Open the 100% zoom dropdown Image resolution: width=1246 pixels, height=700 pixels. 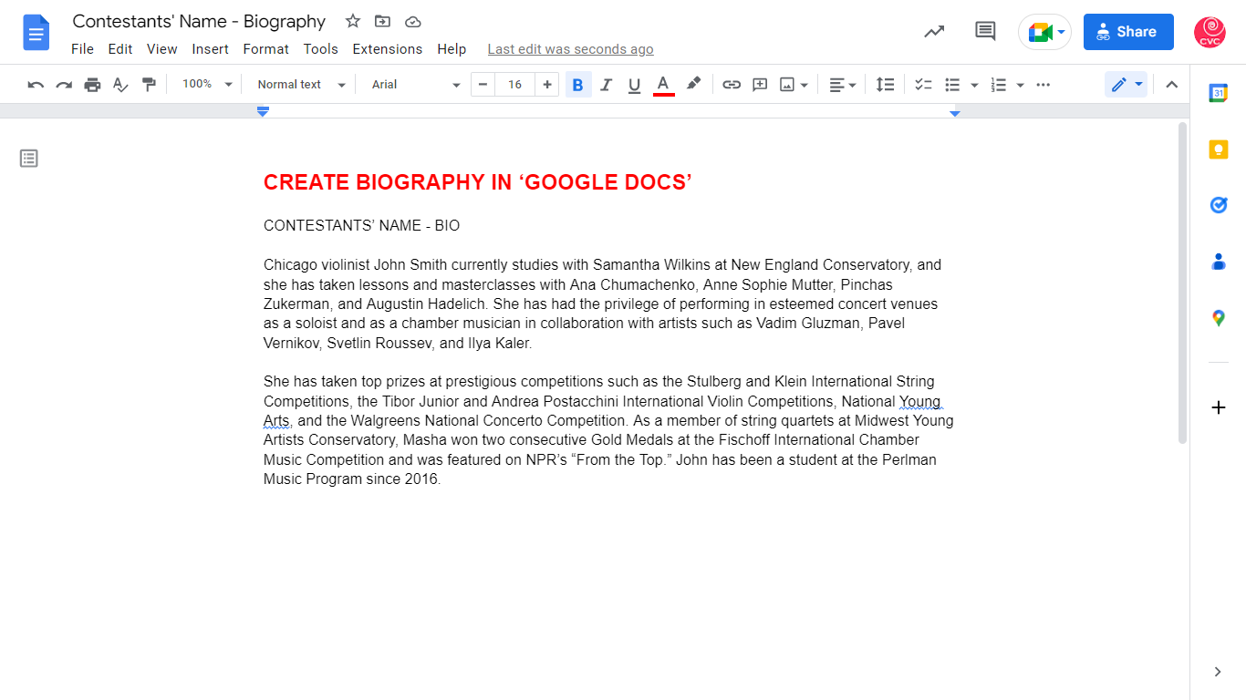207,85
